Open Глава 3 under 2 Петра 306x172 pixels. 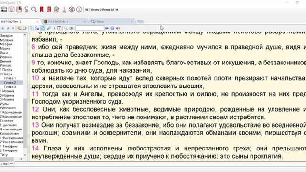[10, 87]
